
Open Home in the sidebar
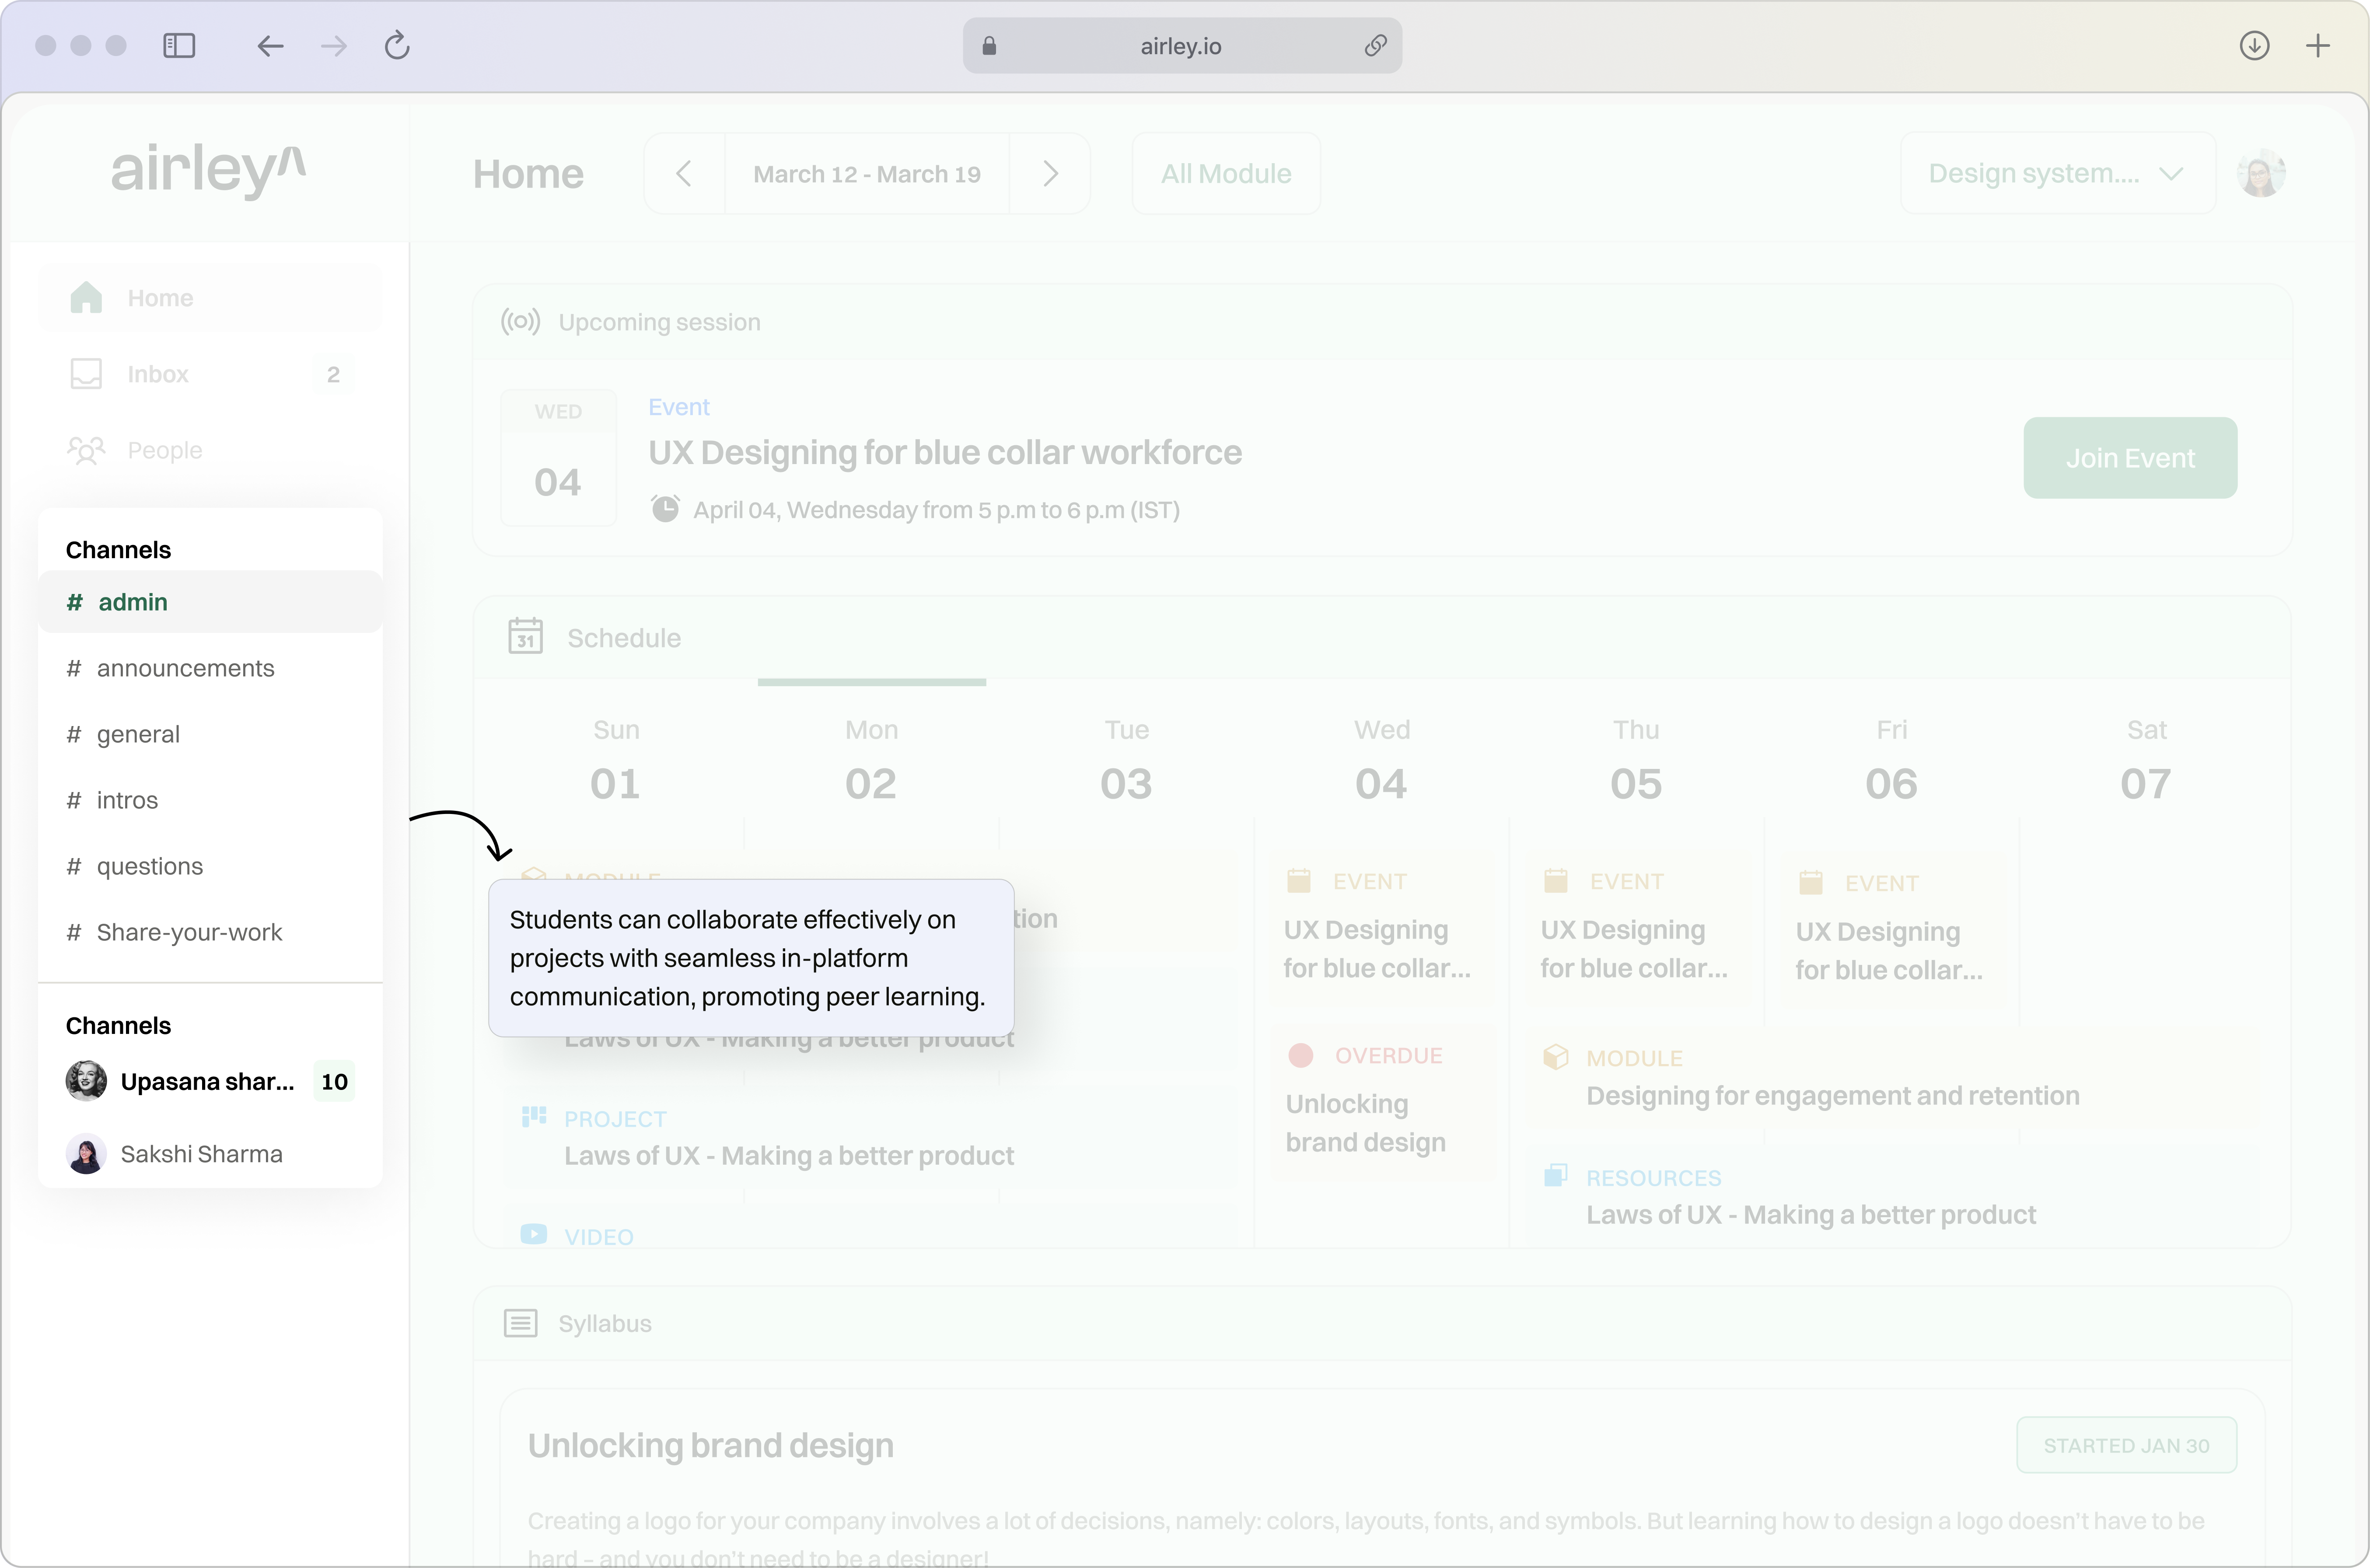click(x=210, y=298)
